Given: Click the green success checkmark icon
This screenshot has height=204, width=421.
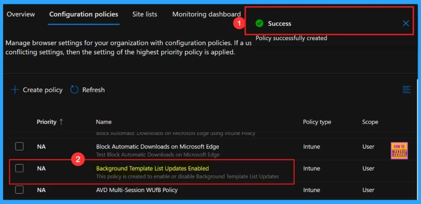Looking at the screenshot, I should point(259,23).
